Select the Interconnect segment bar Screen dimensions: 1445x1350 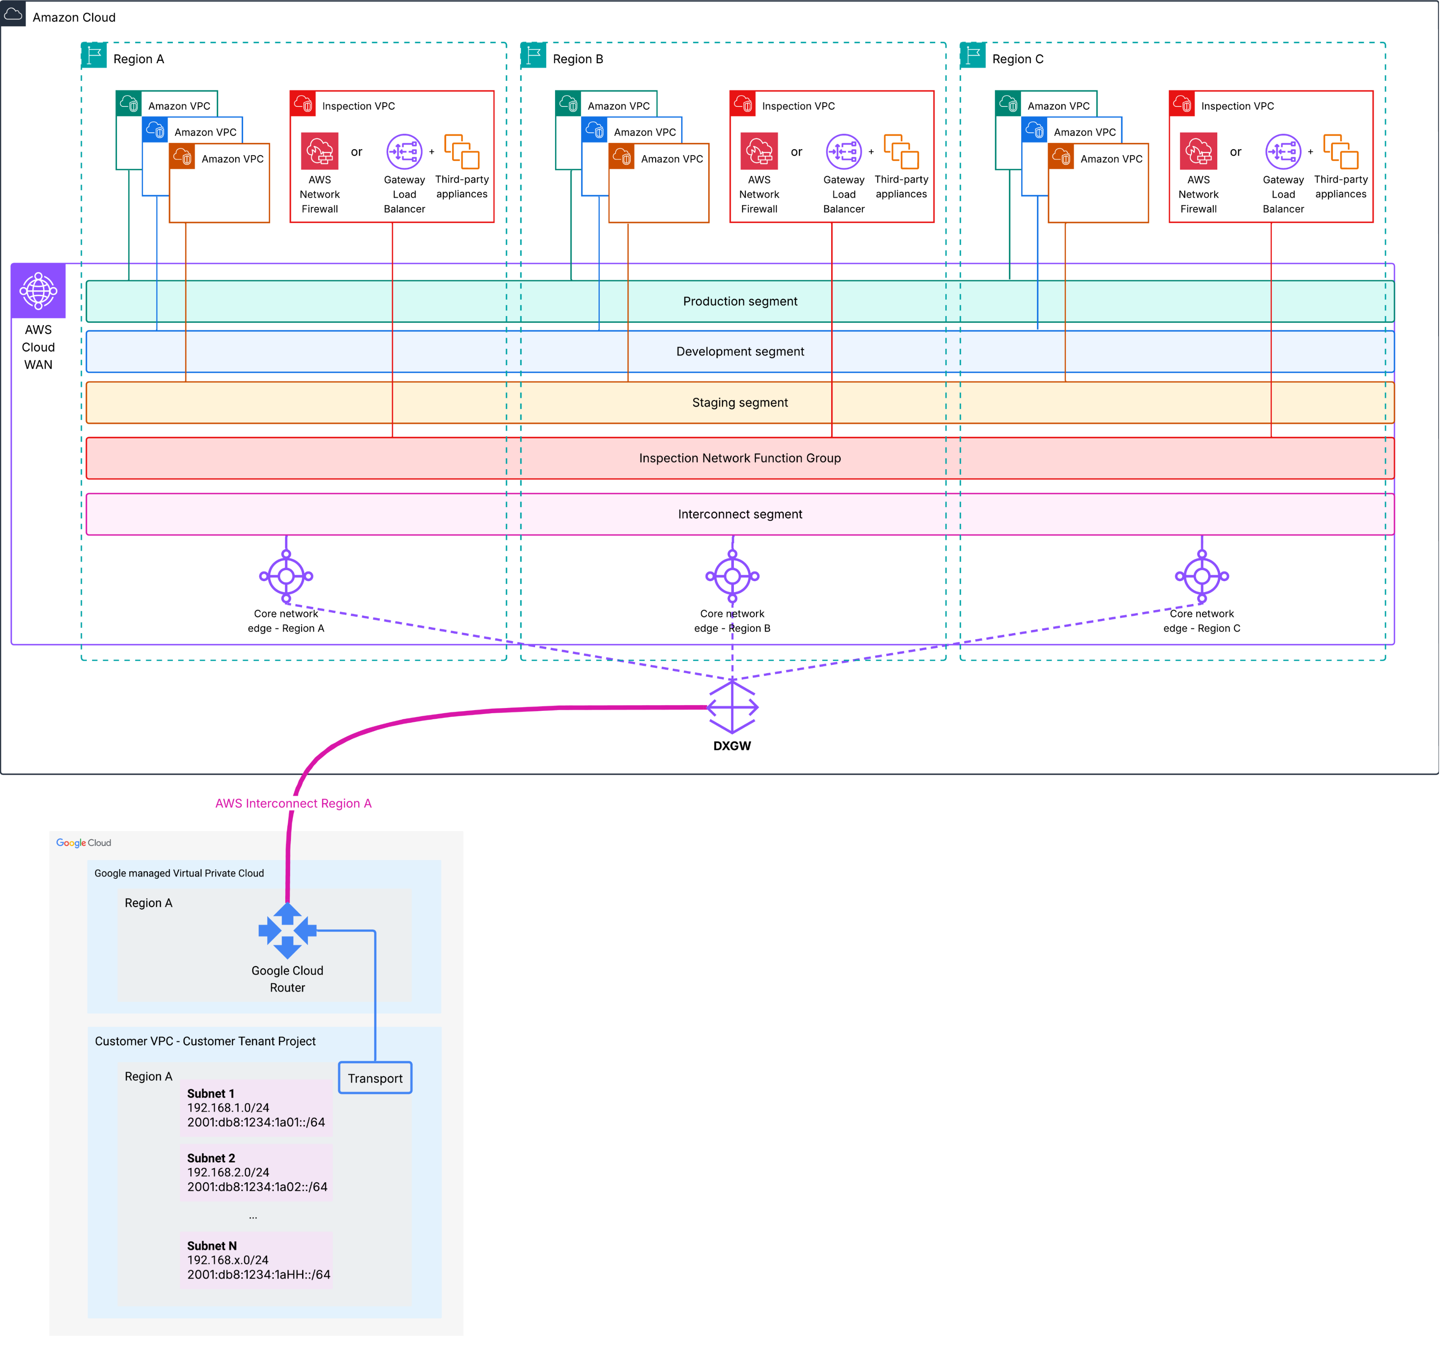(740, 514)
